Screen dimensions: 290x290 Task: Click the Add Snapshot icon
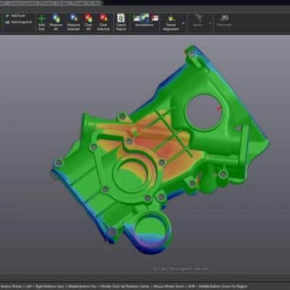click(7, 22)
